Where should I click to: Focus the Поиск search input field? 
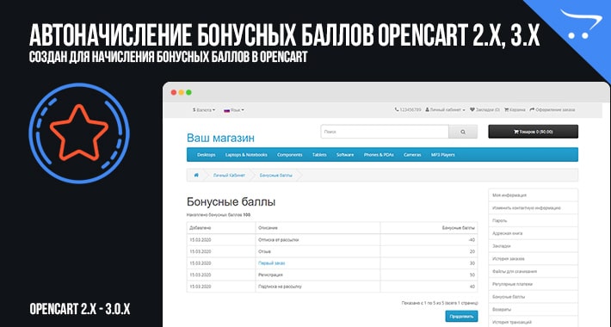pos(385,132)
